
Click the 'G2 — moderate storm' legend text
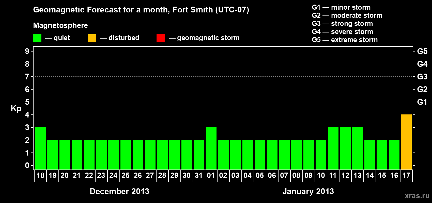[347, 15]
